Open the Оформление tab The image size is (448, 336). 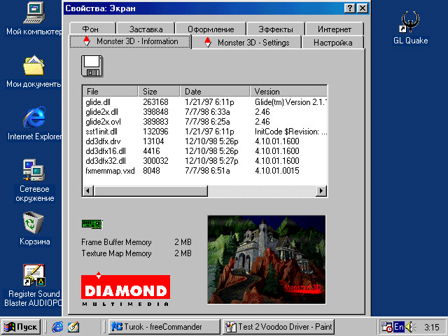click(211, 29)
